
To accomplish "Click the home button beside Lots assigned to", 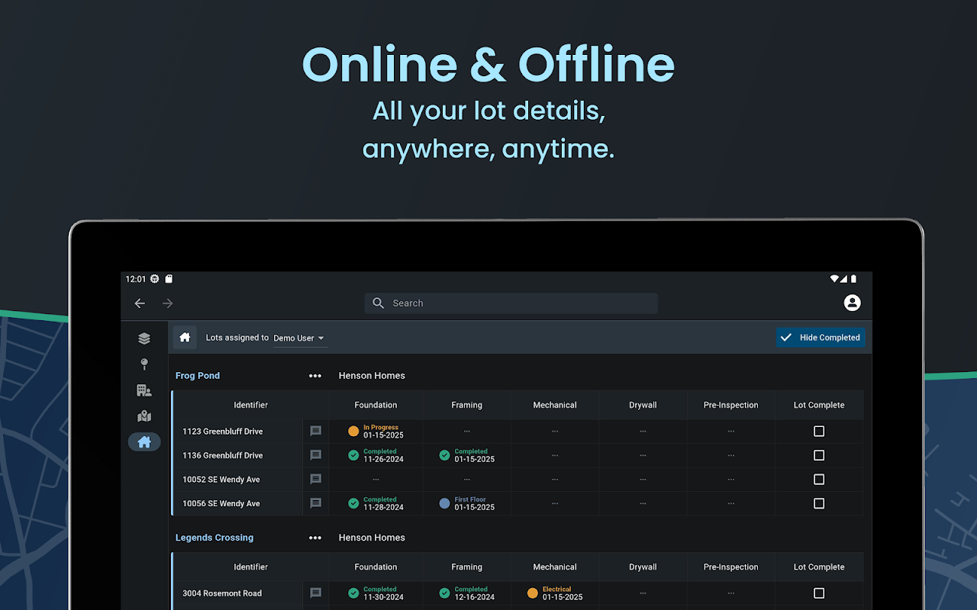I will coord(185,337).
